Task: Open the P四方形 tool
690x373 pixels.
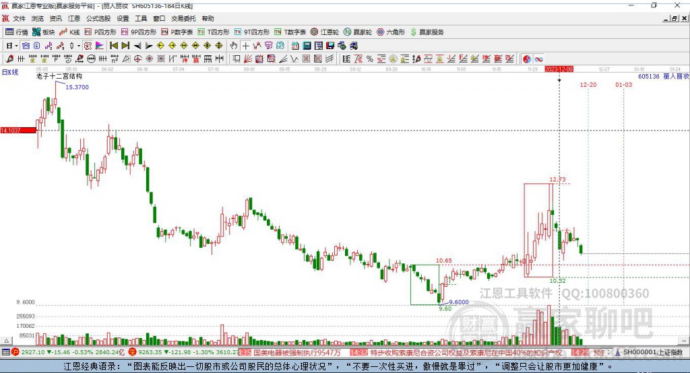Action: coord(100,32)
